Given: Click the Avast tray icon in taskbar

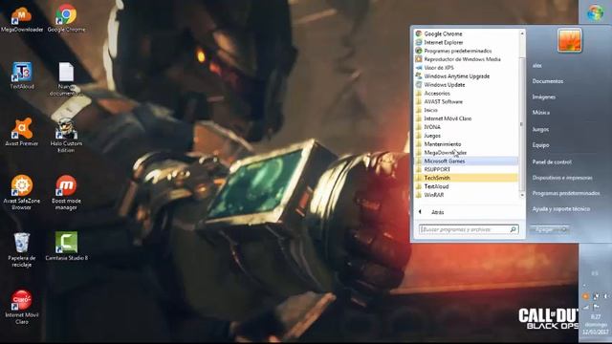Looking at the screenshot, I should pos(585,297).
